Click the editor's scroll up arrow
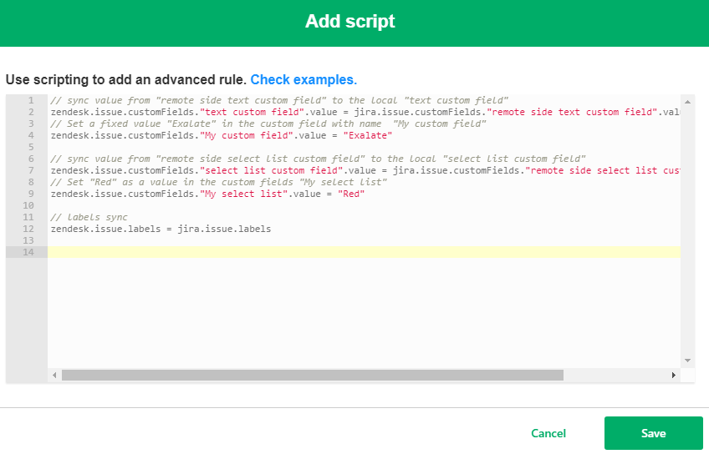The width and height of the screenshot is (709, 454). [x=687, y=102]
